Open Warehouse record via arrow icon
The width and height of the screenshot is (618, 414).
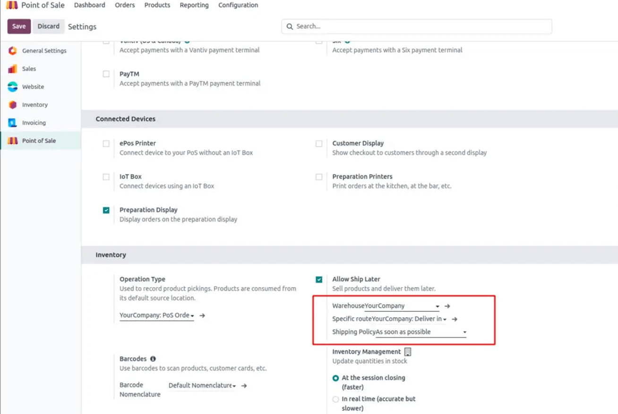coord(447,306)
